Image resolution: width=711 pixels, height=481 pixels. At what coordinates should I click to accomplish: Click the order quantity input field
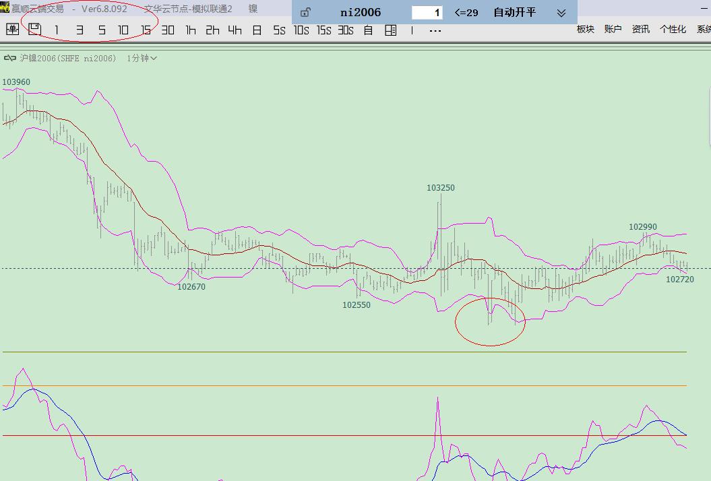coord(427,13)
